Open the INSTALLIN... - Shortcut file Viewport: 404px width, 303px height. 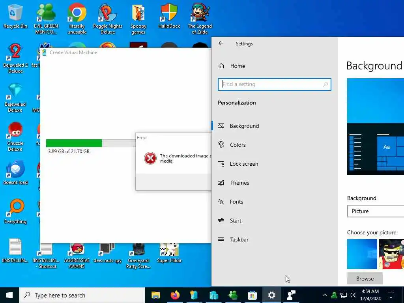47,256
